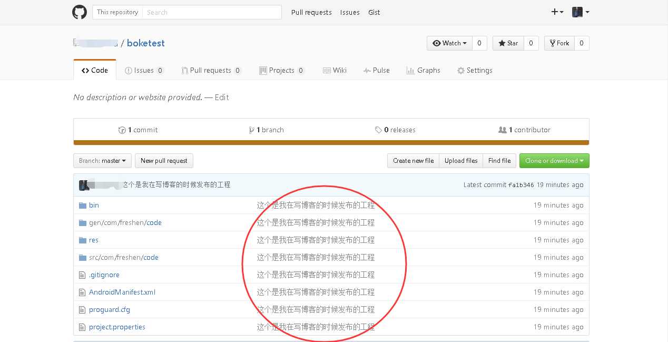Click the res folder icon
This screenshot has height=342, width=668.
(x=82, y=240)
